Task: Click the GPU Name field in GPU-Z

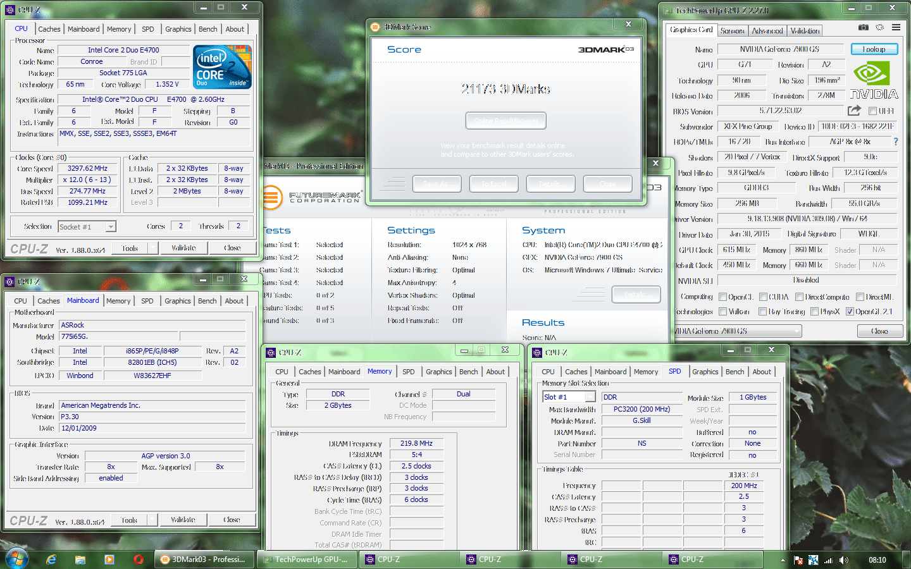Action: pyautogui.click(x=779, y=49)
